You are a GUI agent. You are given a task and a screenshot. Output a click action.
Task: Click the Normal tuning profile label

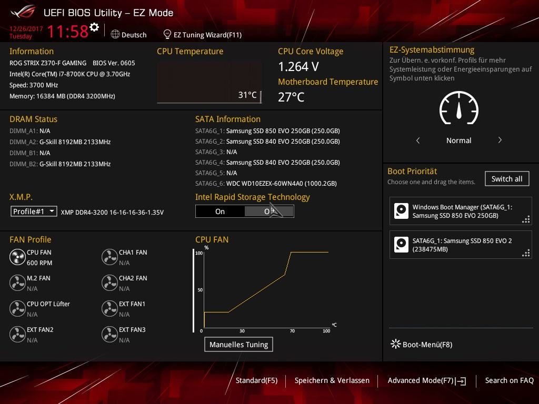point(458,140)
